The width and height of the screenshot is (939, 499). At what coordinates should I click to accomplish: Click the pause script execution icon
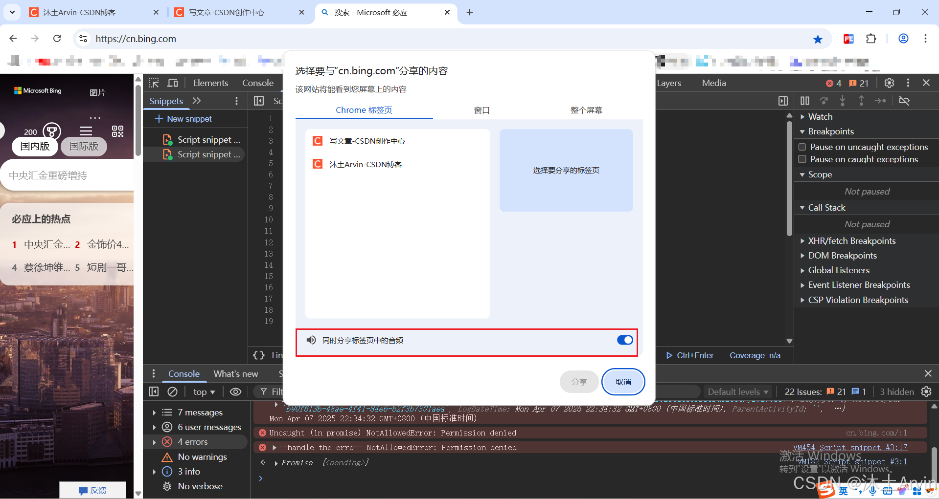[804, 101]
